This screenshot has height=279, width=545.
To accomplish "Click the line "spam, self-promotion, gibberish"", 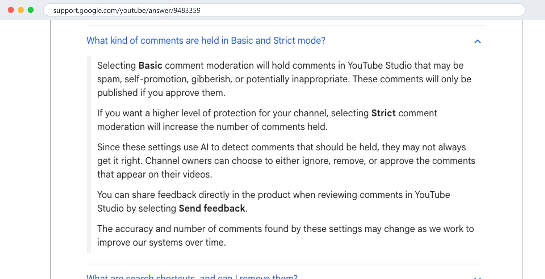I will (x=284, y=79).
